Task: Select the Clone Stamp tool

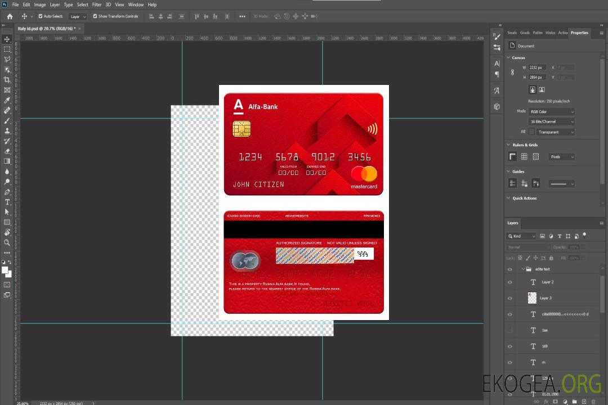Action: pyautogui.click(x=7, y=131)
